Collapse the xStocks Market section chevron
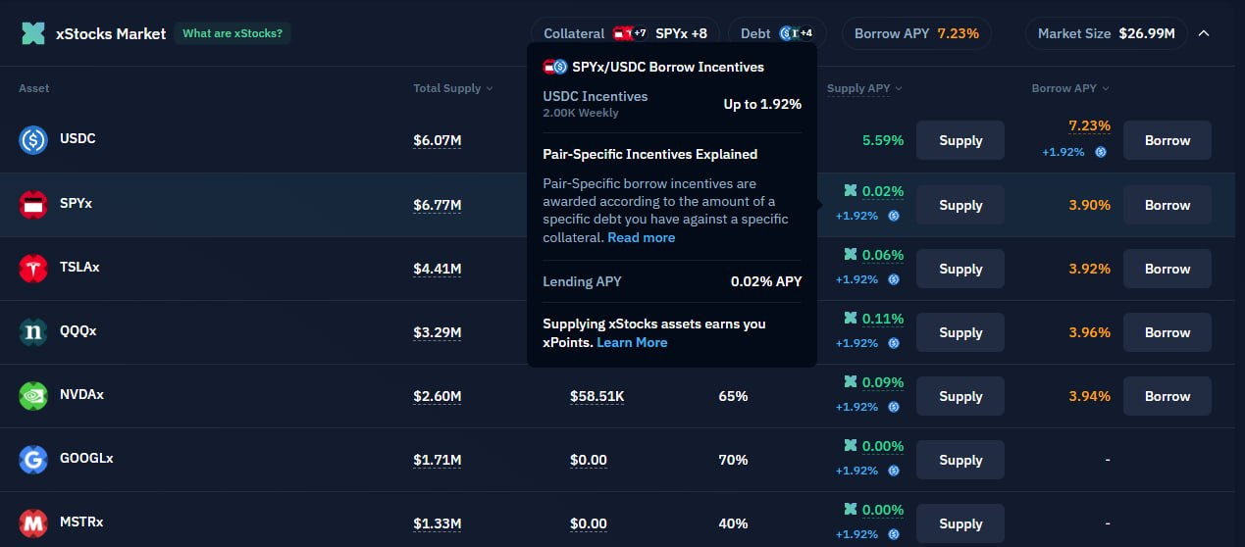This screenshot has height=547, width=1245. (x=1204, y=33)
